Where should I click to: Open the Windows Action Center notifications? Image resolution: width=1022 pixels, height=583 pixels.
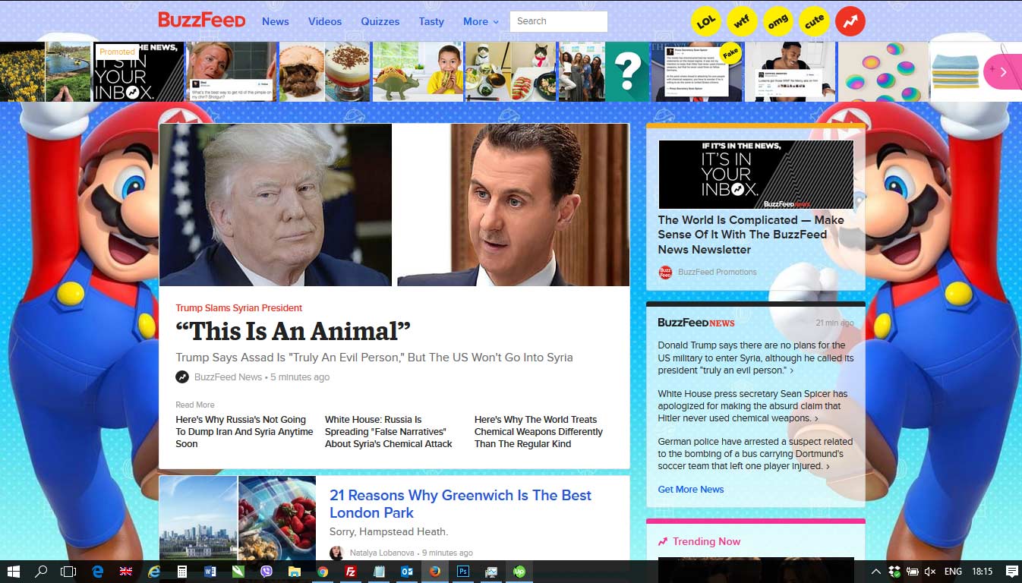coord(1011,572)
